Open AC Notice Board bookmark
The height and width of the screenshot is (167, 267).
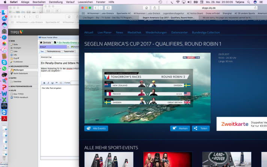point(195,13)
